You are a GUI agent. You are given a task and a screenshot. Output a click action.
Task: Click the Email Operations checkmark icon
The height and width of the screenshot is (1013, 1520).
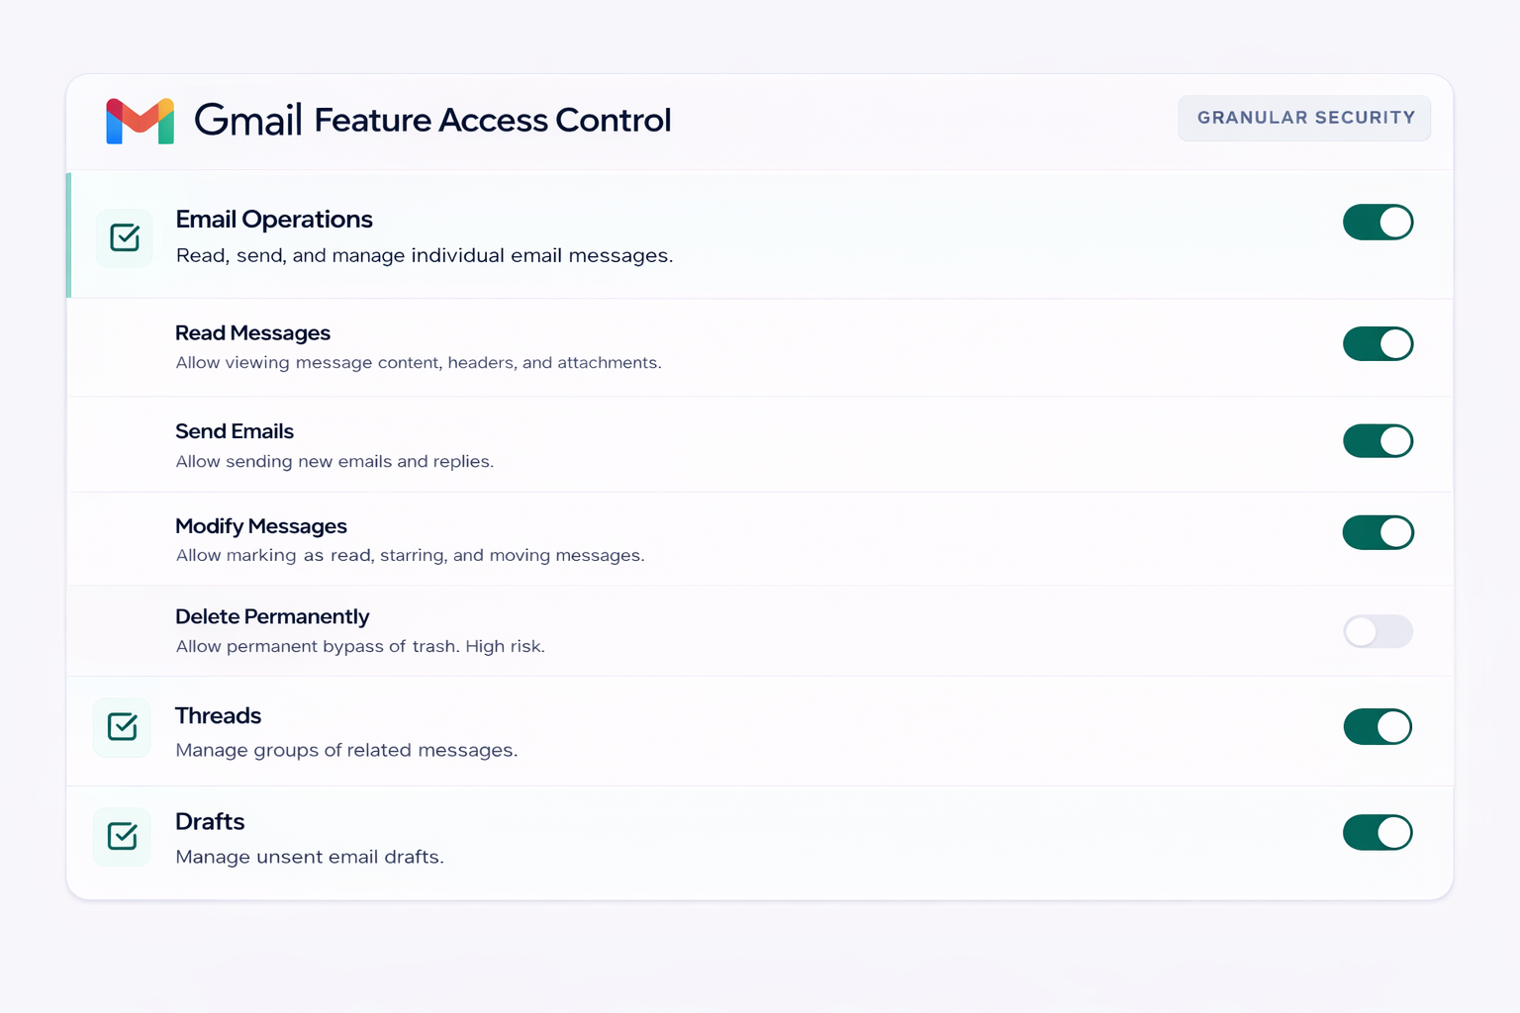click(x=125, y=237)
